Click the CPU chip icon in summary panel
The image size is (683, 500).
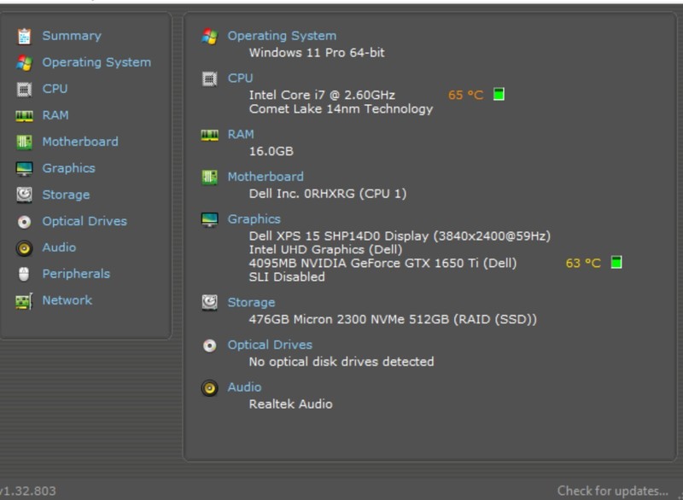coord(209,78)
